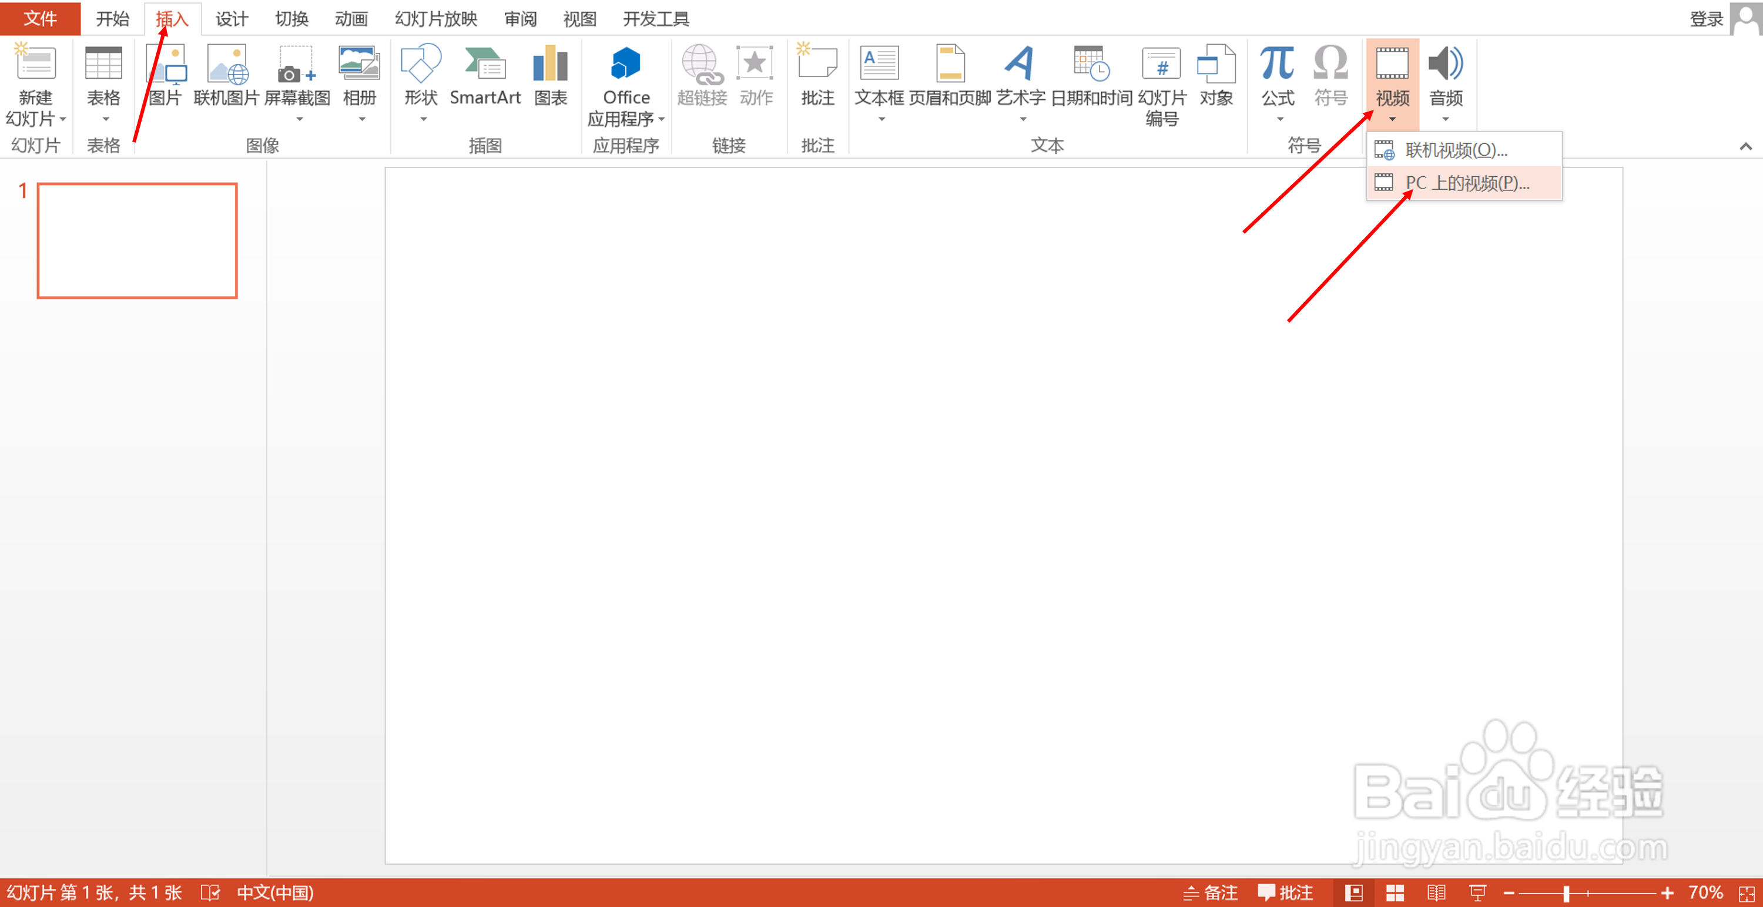Switch to the View (视图) tab

[579, 18]
